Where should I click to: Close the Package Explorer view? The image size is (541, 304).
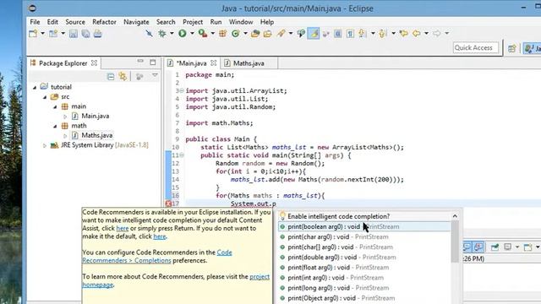[94, 62]
